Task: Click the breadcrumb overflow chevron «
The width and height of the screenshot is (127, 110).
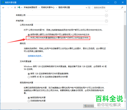Action: [x=22, y=8]
